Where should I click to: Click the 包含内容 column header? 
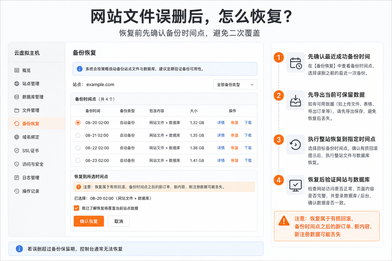157,111
